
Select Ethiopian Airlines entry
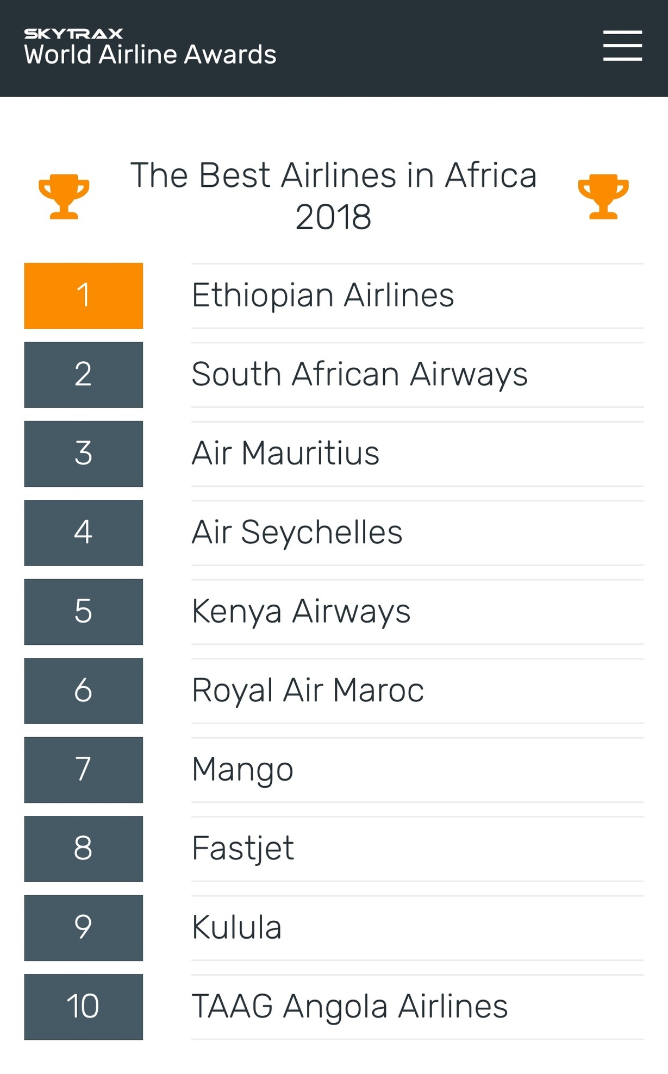323,296
